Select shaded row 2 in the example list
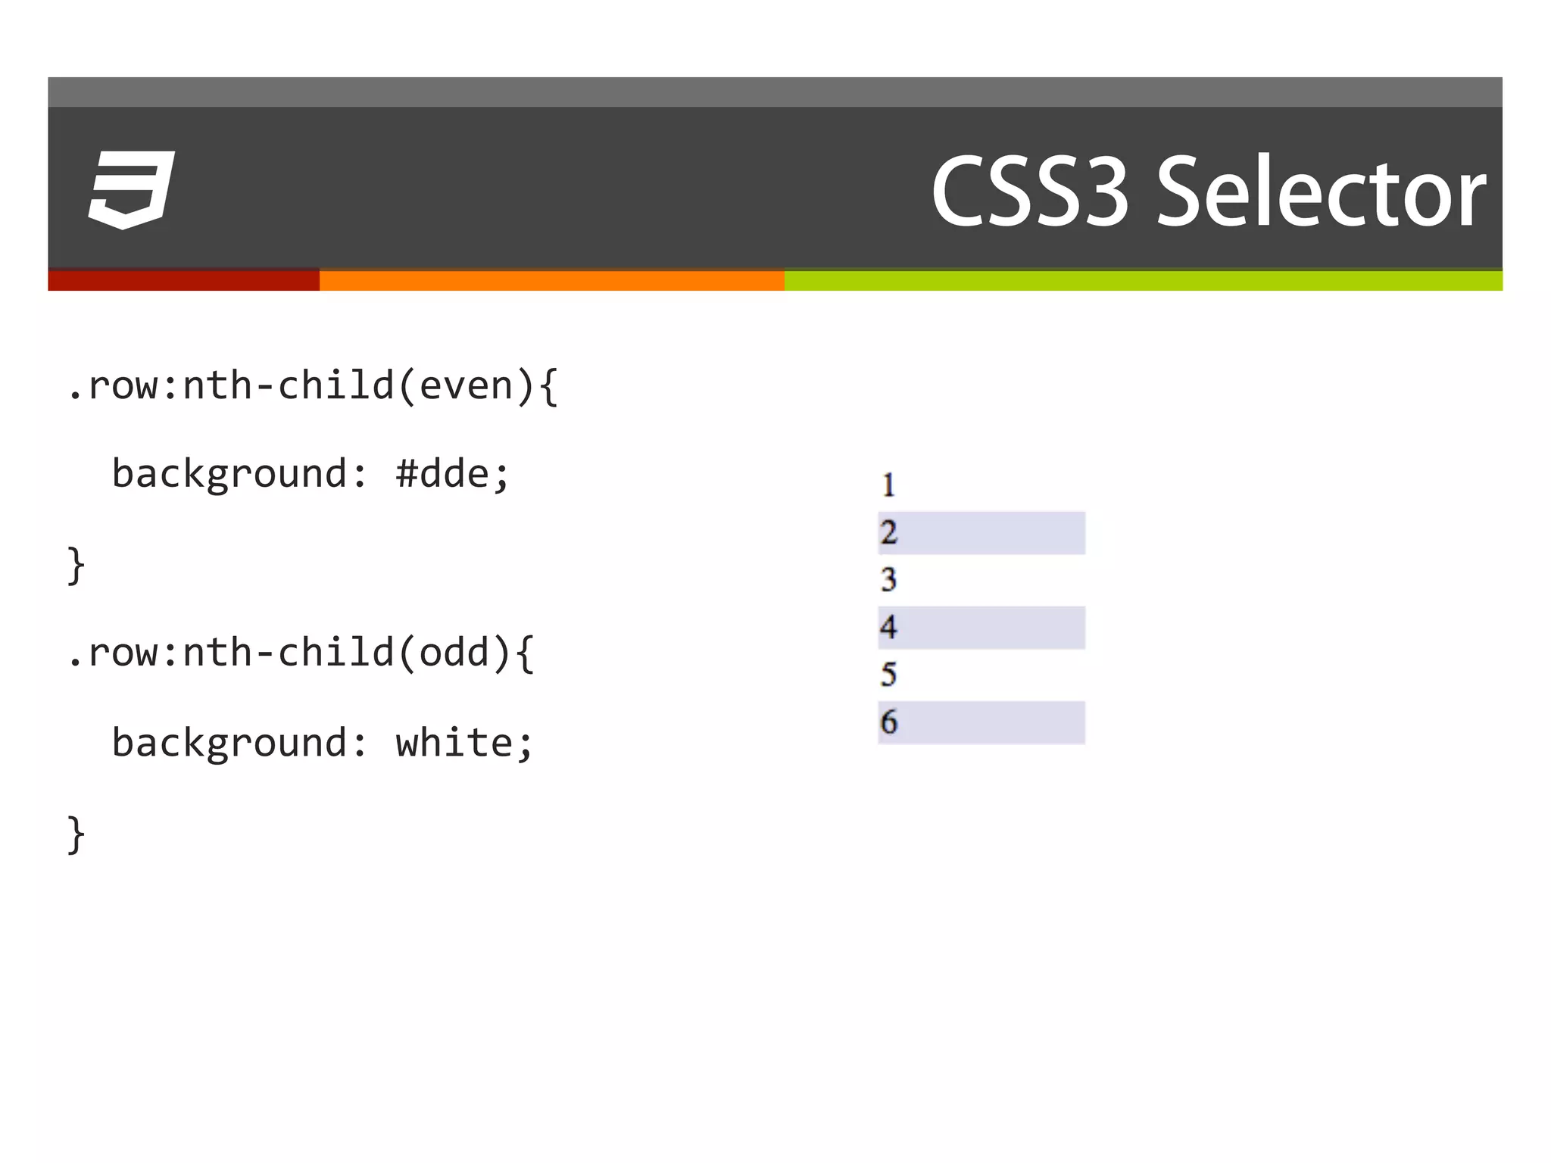 click(x=981, y=533)
